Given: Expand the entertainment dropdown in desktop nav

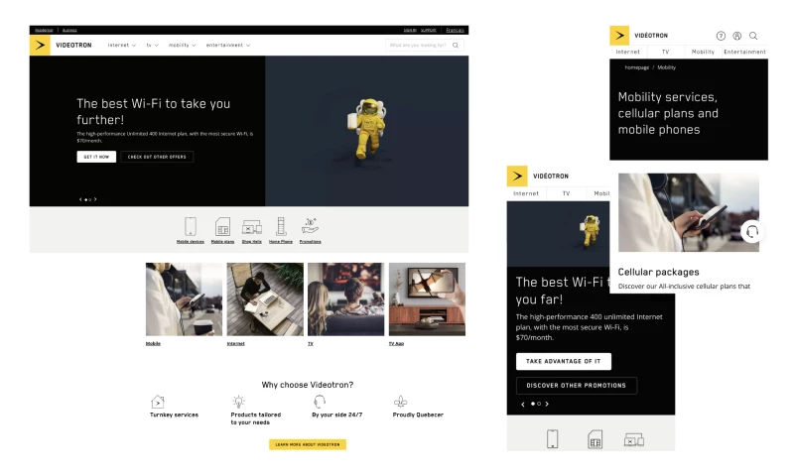Looking at the screenshot, I should pyautogui.click(x=228, y=45).
